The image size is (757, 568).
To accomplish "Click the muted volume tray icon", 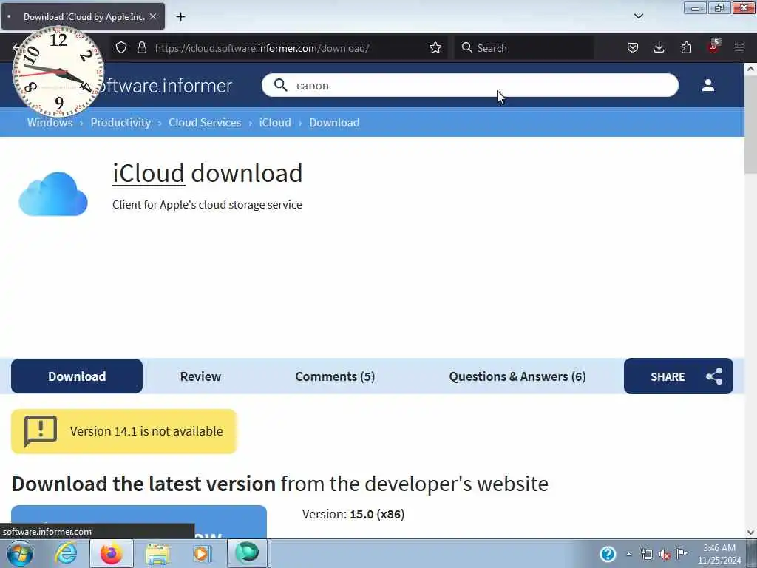I will 665,555.
